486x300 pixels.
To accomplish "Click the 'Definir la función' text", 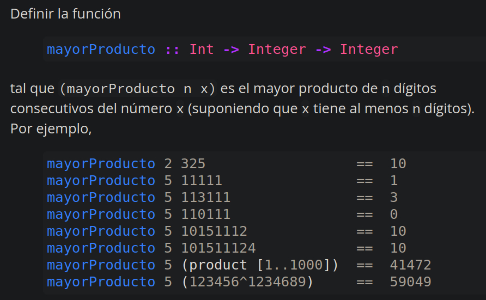I will [x=65, y=14].
